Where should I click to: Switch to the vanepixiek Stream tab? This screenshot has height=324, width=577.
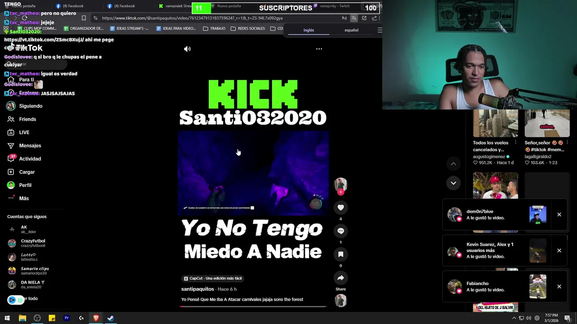[x=175, y=6]
